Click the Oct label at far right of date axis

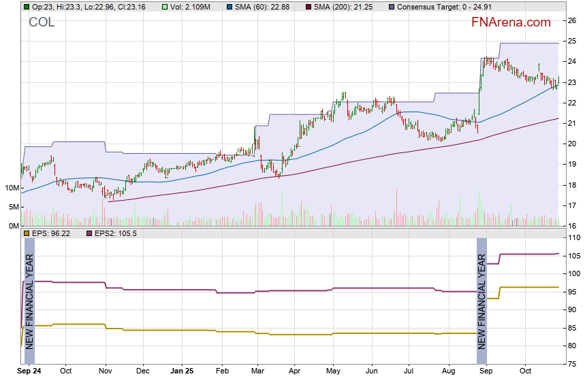tap(524, 371)
